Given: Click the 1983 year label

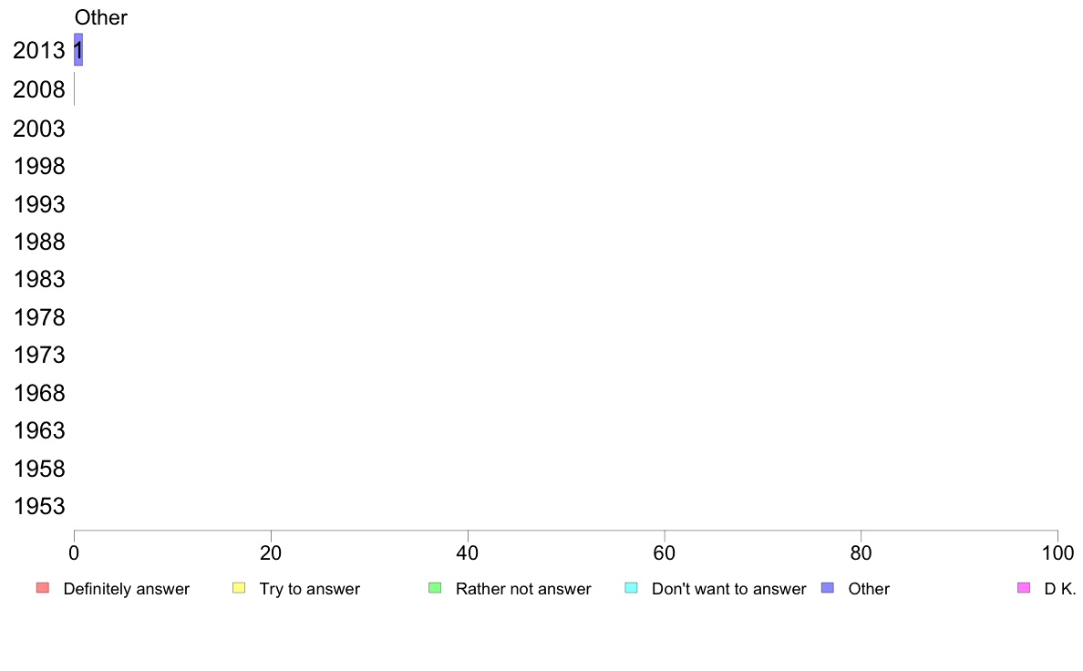Looking at the screenshot, I should tap(38, 280).
